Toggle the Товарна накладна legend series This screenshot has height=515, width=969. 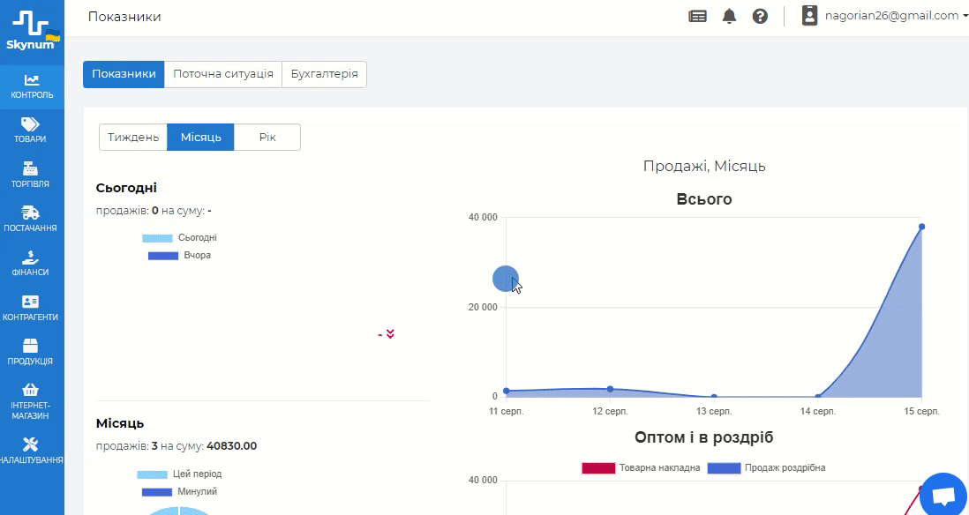click(x=641, y=468)
